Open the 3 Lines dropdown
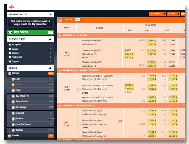This screenshot has height=144, width=189. point(173,14)
